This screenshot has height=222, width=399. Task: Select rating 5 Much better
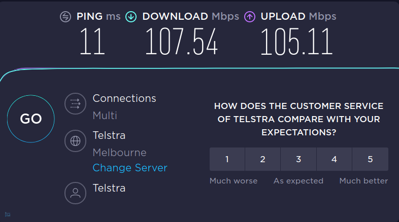(x=370, y=159)
